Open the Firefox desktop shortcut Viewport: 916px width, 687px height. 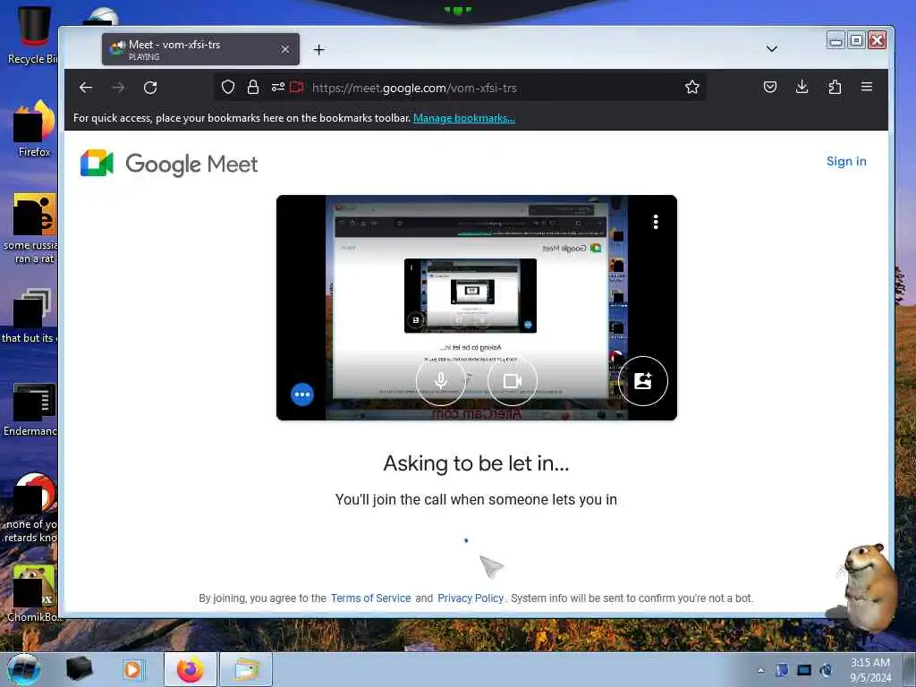tap(35, 129)
